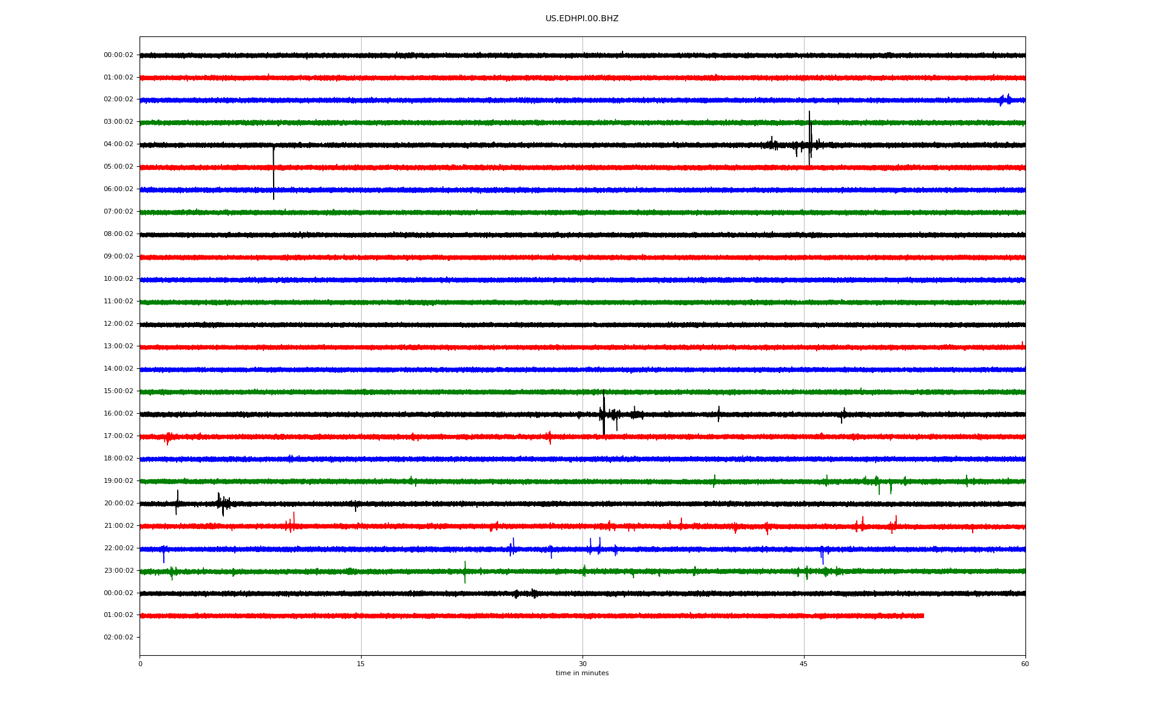Choose the 13:00:02 row label
The width and height of the screenshot is (1165, 728).
[118, 346]
